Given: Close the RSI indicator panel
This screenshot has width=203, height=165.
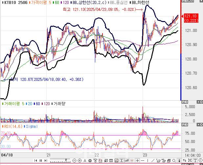Looking at the screenshot, I should pyautogui.click(x=201, y=125).
